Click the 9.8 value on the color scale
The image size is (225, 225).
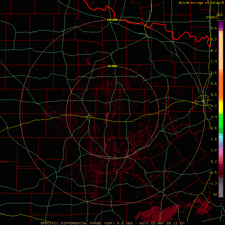click(214, 28)
